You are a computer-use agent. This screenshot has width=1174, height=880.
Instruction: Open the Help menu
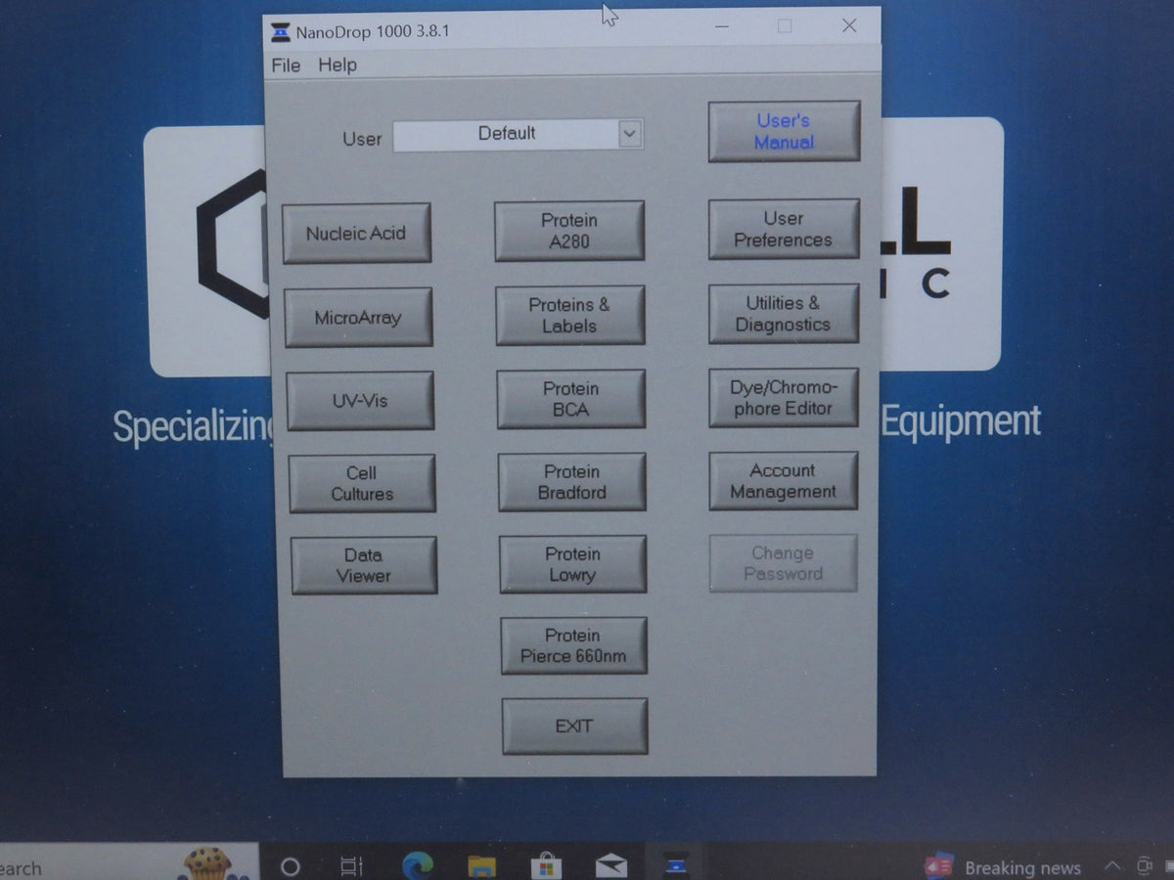coord(338,66)
